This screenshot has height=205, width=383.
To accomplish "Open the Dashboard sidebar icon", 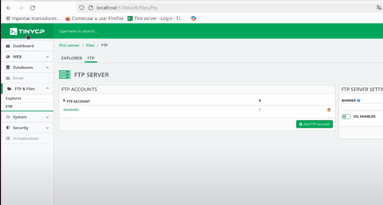I will click(8, 46).
